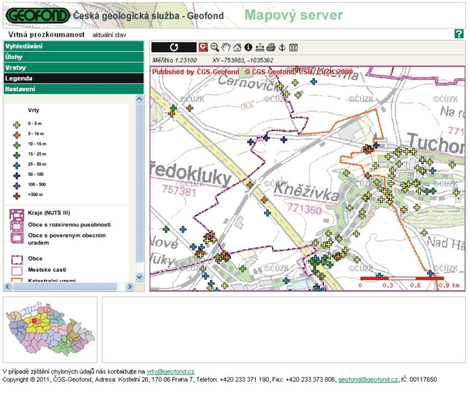Click the refresh map button
This screenshot has width=469, height=394.
(x=174, y=47)
